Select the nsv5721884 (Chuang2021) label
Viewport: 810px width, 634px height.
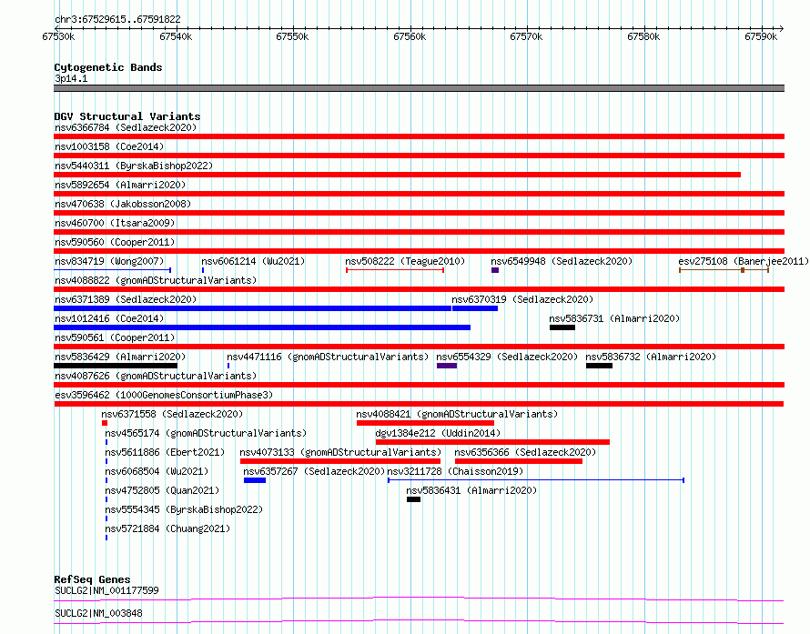(167, 528)
